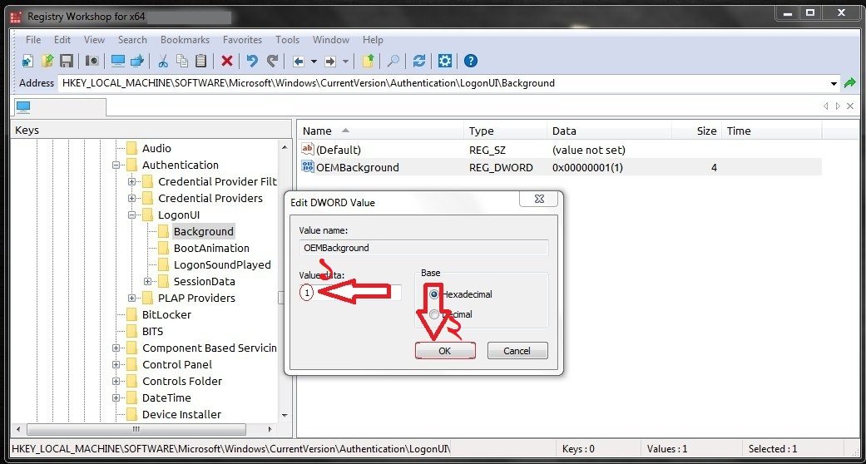
Task: Click the tab strip's right arrow
Action: tap(838, 106)
